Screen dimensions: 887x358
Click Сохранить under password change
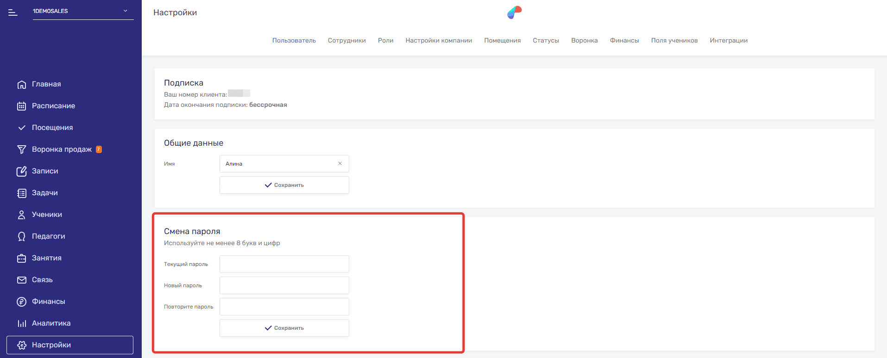(x=284, y=328)
